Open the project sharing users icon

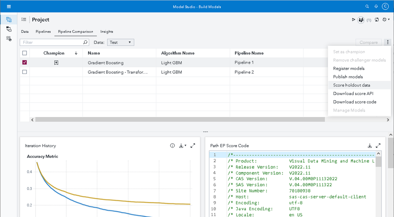361,20
